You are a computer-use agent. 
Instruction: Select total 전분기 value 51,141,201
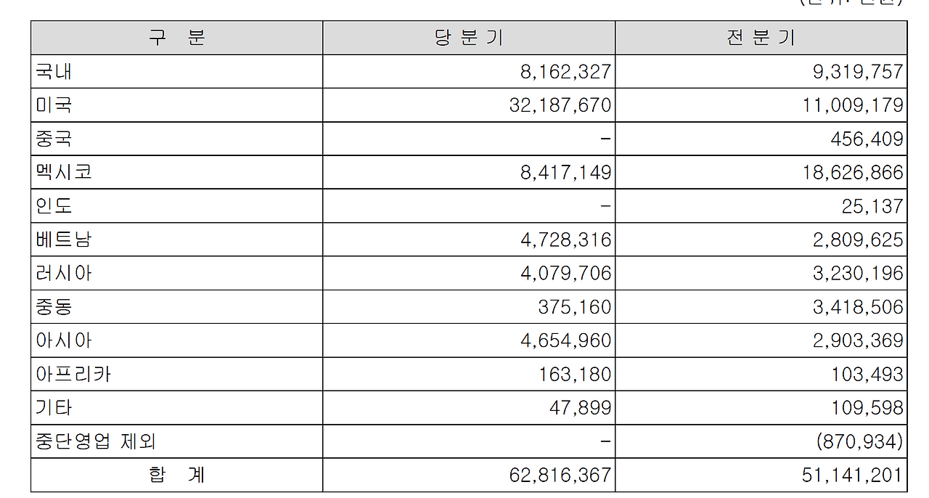pyautogui.click(x=853, y=475)
